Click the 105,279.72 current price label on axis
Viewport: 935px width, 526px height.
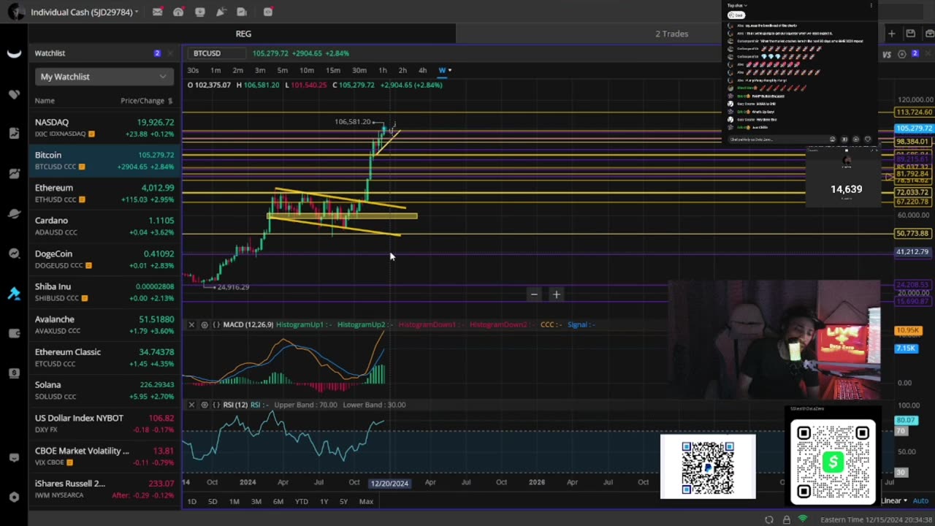(x=913, y=129)
